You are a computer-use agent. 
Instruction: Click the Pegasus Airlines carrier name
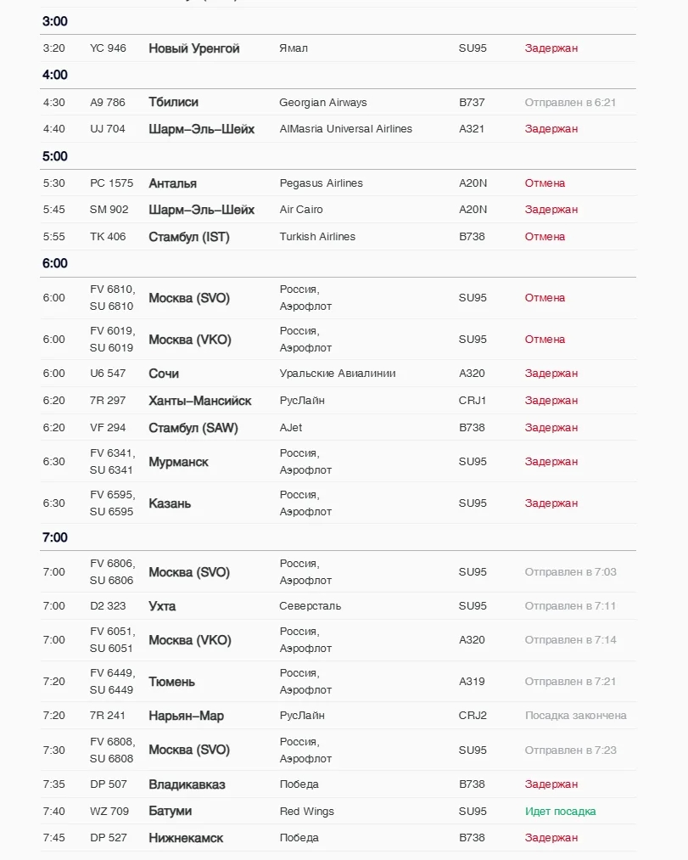point(321,183)
